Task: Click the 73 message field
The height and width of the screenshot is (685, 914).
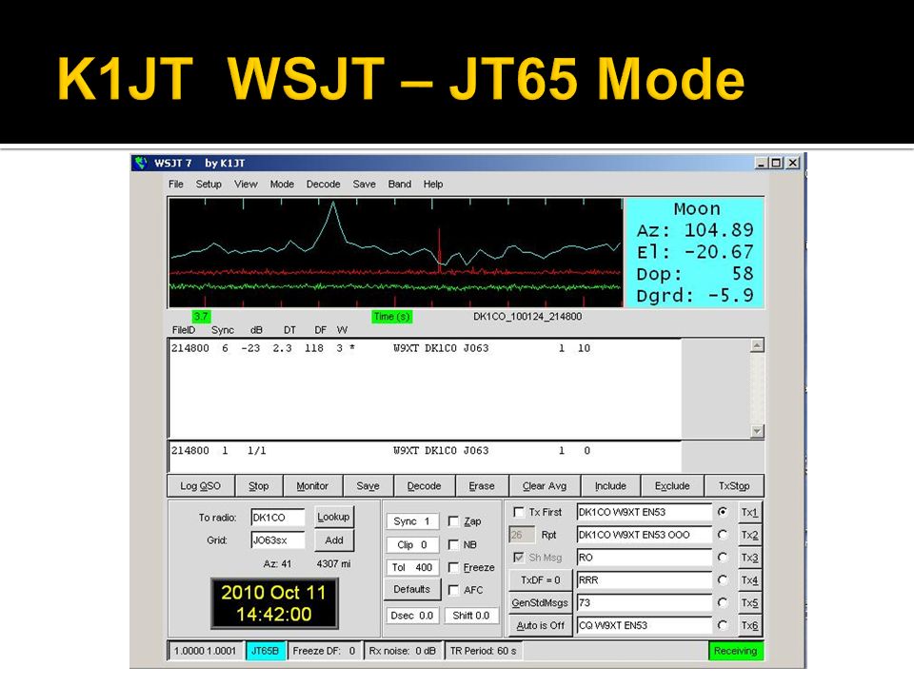Action: click(645, 603)
